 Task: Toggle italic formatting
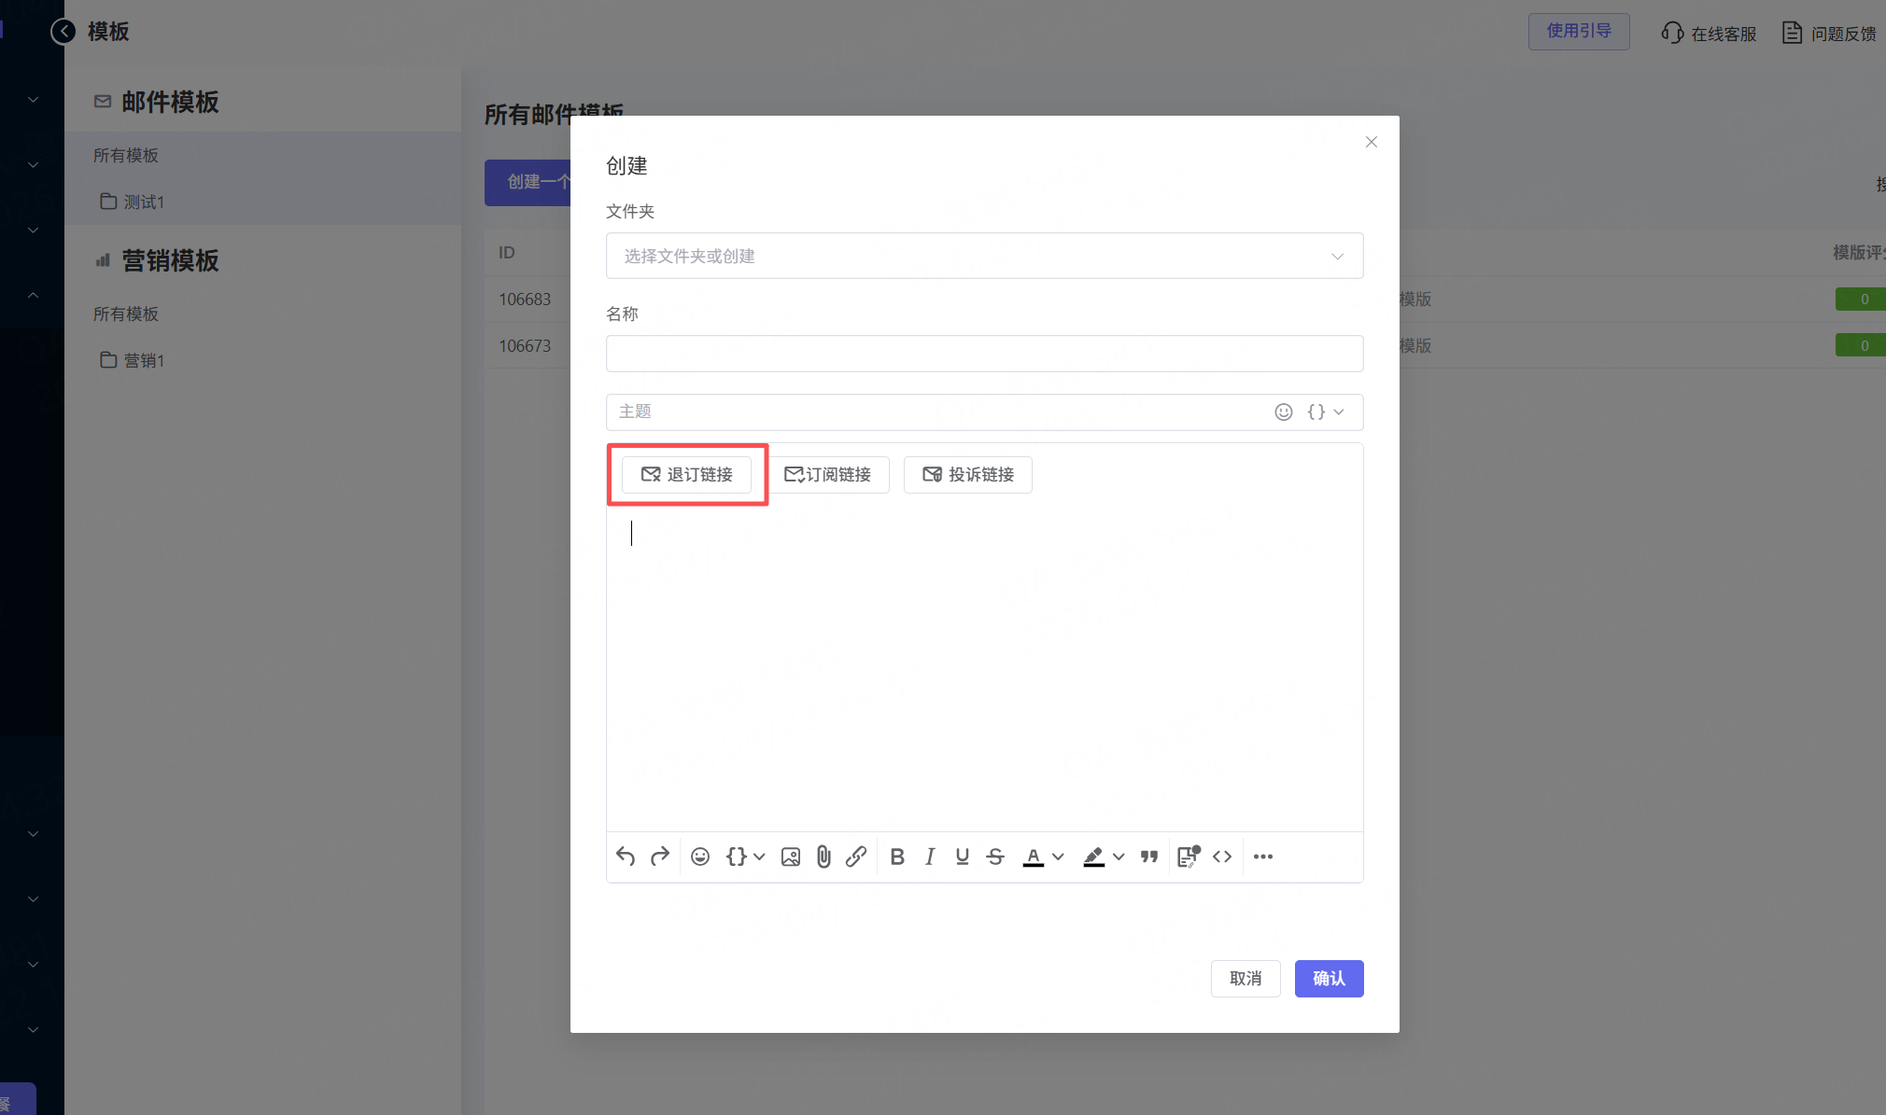click(930, 857)
